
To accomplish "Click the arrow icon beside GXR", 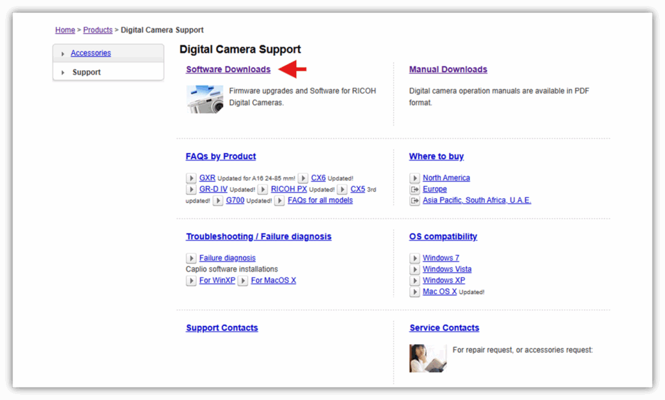I will point(191,178).
